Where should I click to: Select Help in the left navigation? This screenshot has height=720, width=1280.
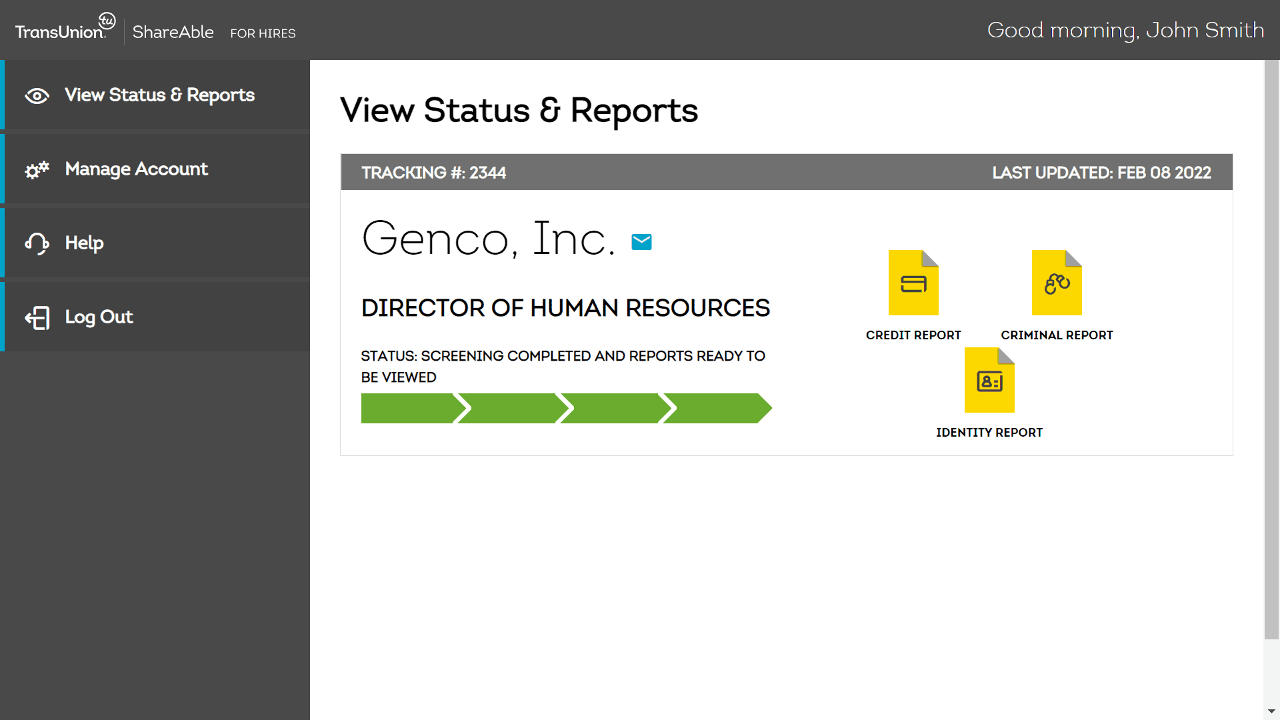coord(84,243)
